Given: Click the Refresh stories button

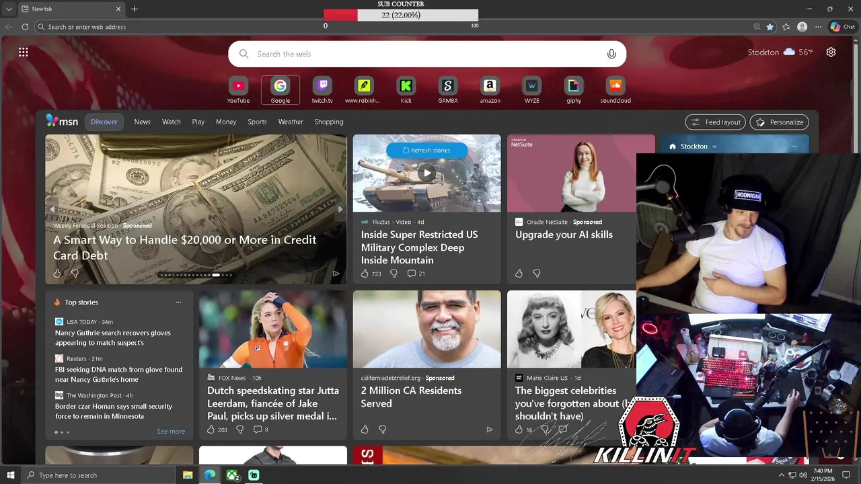Looking at the screenshot, I should click(426, 151).
